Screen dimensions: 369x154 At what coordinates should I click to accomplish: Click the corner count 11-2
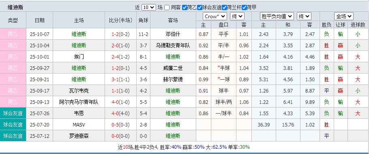[143, 34]
